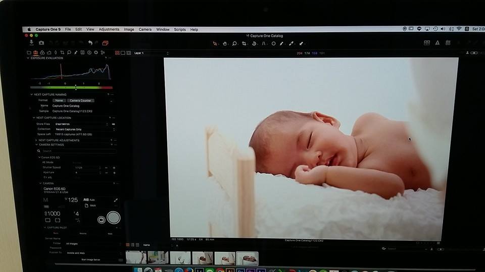Toggle single-view viewer mode icon
This screenshot has width=485, height=272.
[123, 53]
